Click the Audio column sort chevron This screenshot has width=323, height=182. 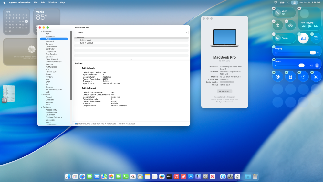pyautogui.click(x=186, y=33)
